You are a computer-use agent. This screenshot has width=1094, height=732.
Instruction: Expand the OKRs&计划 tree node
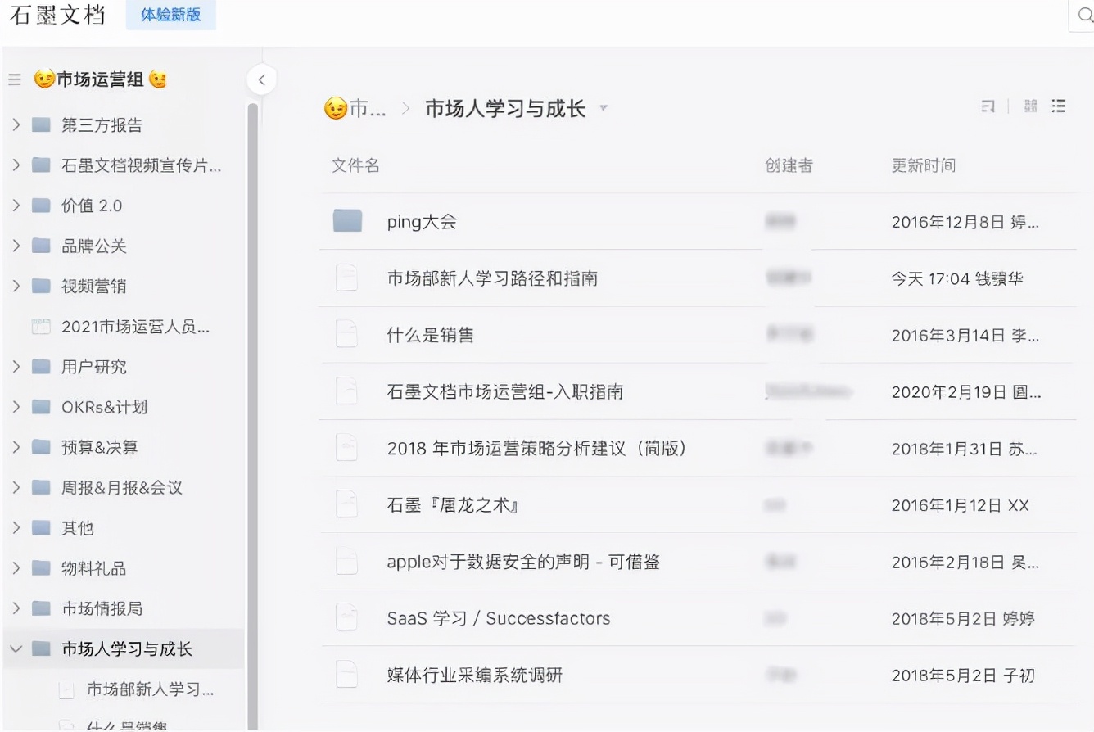[x=16, y=407]
